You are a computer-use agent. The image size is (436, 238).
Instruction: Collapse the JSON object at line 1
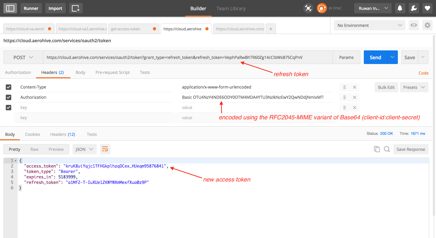click(x=16, y=161)
